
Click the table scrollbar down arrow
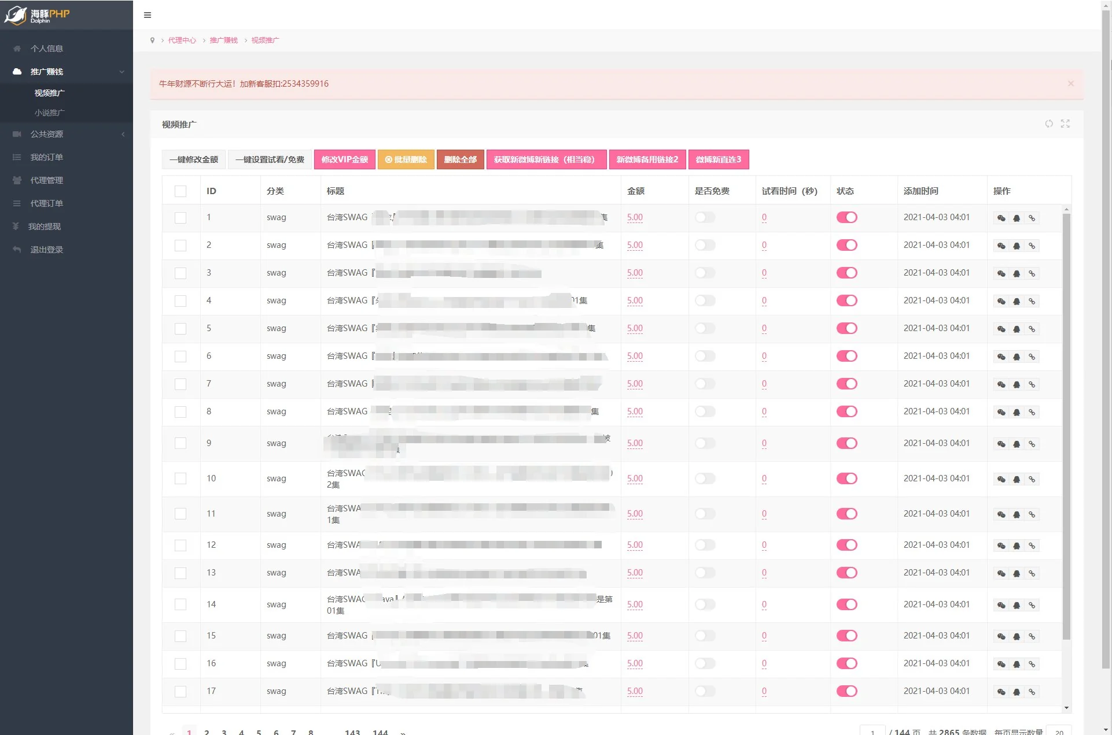tap(1066, 708)
